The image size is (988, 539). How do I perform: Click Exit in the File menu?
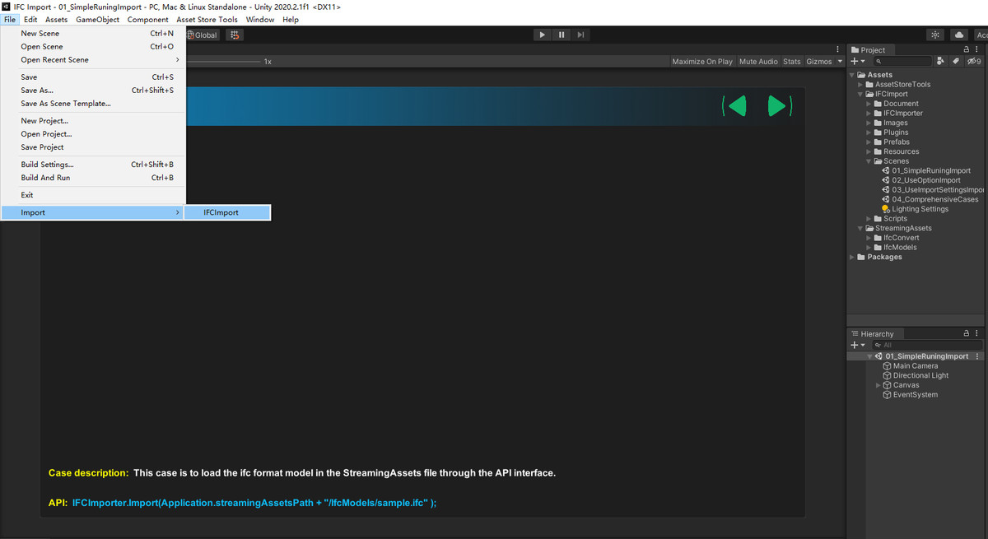93,195
